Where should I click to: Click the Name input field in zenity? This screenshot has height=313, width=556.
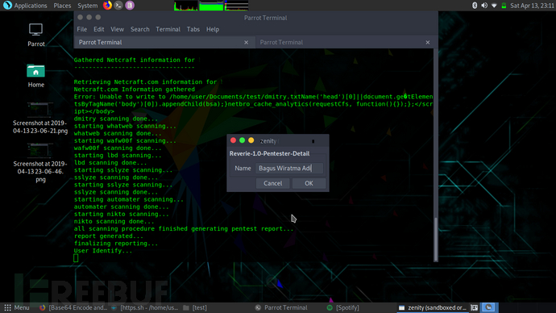289,169
